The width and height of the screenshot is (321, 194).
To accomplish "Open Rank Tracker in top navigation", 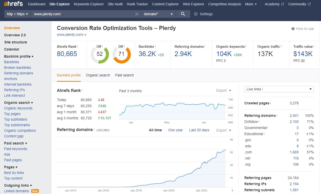I will click(137, 4).
